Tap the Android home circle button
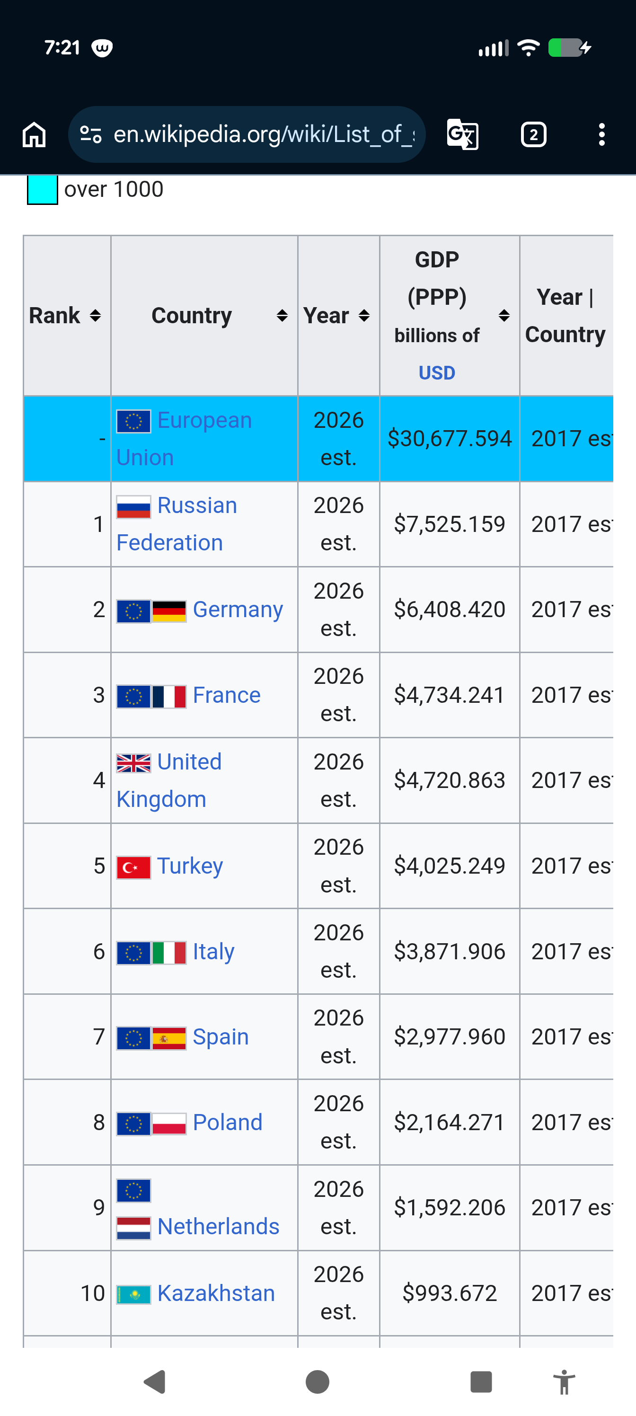The image size is (636, 1416). (318, 1382)
